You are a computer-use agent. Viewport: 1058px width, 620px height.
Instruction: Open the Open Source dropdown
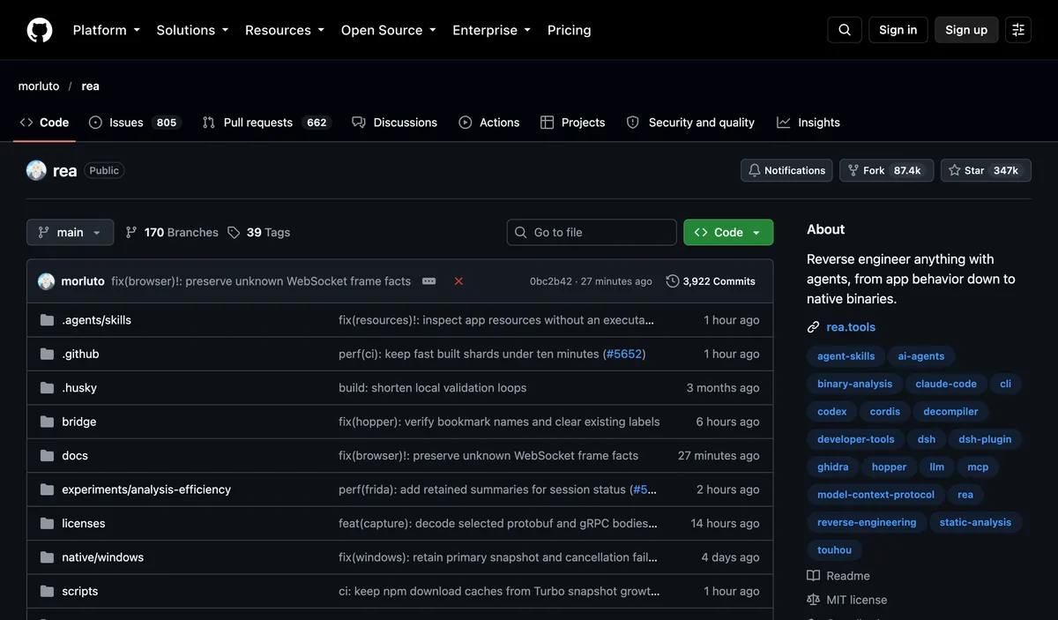[389, 30]
